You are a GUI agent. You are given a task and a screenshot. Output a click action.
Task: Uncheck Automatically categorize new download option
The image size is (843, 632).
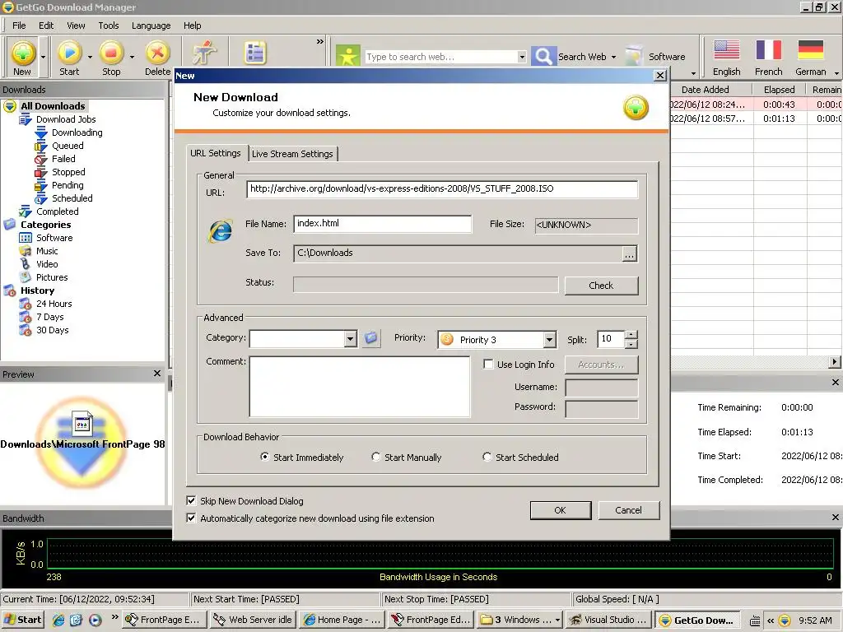point(191,518)
